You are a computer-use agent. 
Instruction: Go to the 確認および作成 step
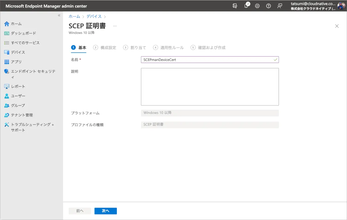click(208, 48)
